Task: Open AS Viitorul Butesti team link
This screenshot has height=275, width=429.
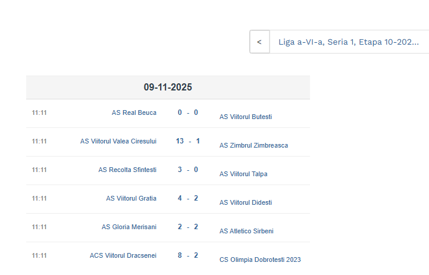Action: click(x=246, y=117)
